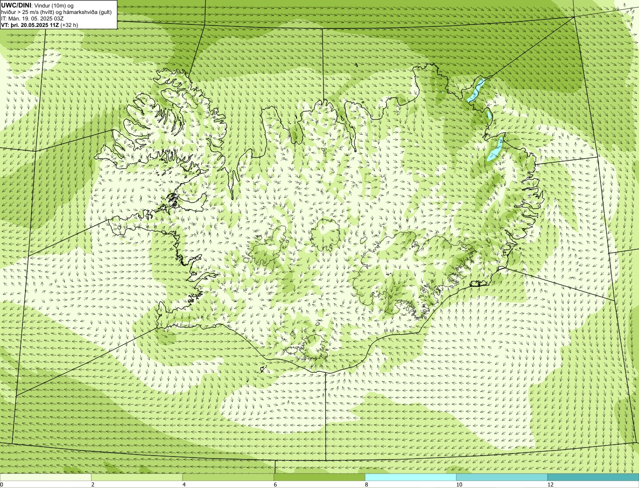639x488 pixels.
Task: Click the 0–2 m/s pale yellow legend segment
Action: (x=46, y=478)
